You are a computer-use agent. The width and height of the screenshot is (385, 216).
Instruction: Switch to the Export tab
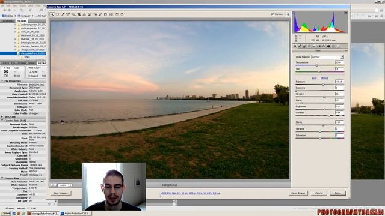coord(32,63)
